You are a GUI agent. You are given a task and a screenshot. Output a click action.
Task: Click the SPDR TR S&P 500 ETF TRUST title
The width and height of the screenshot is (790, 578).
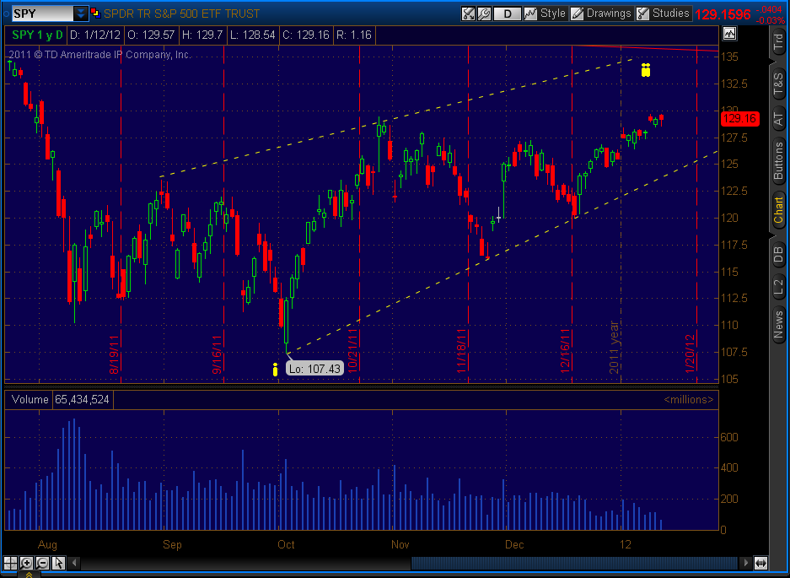tap(182, 14)
